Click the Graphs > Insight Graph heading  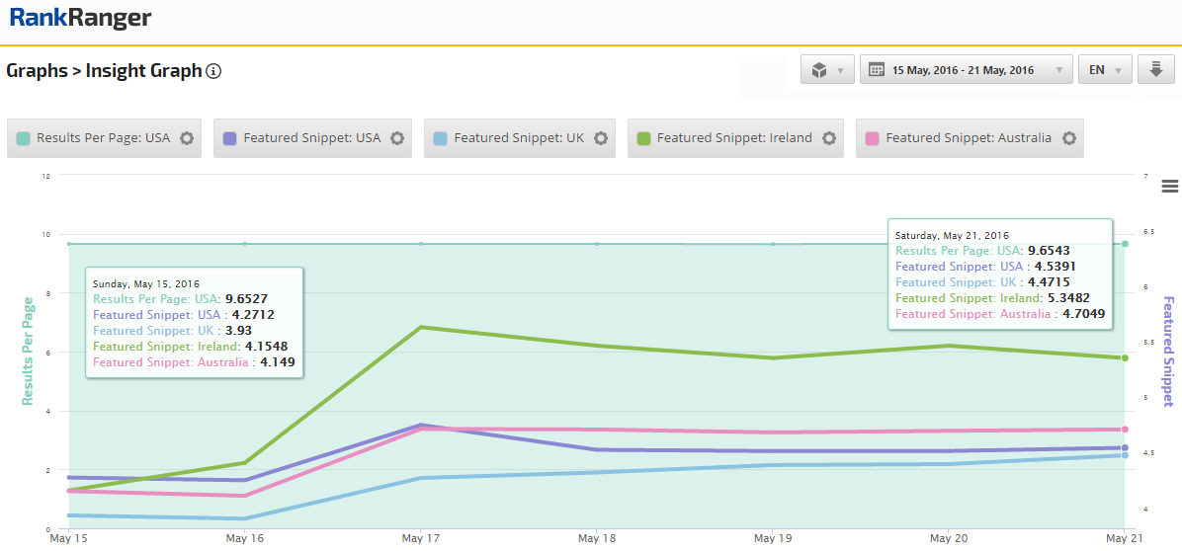tap(104, 71)
